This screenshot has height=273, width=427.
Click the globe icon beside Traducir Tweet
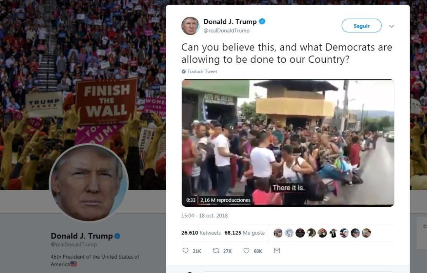point(184,71)
